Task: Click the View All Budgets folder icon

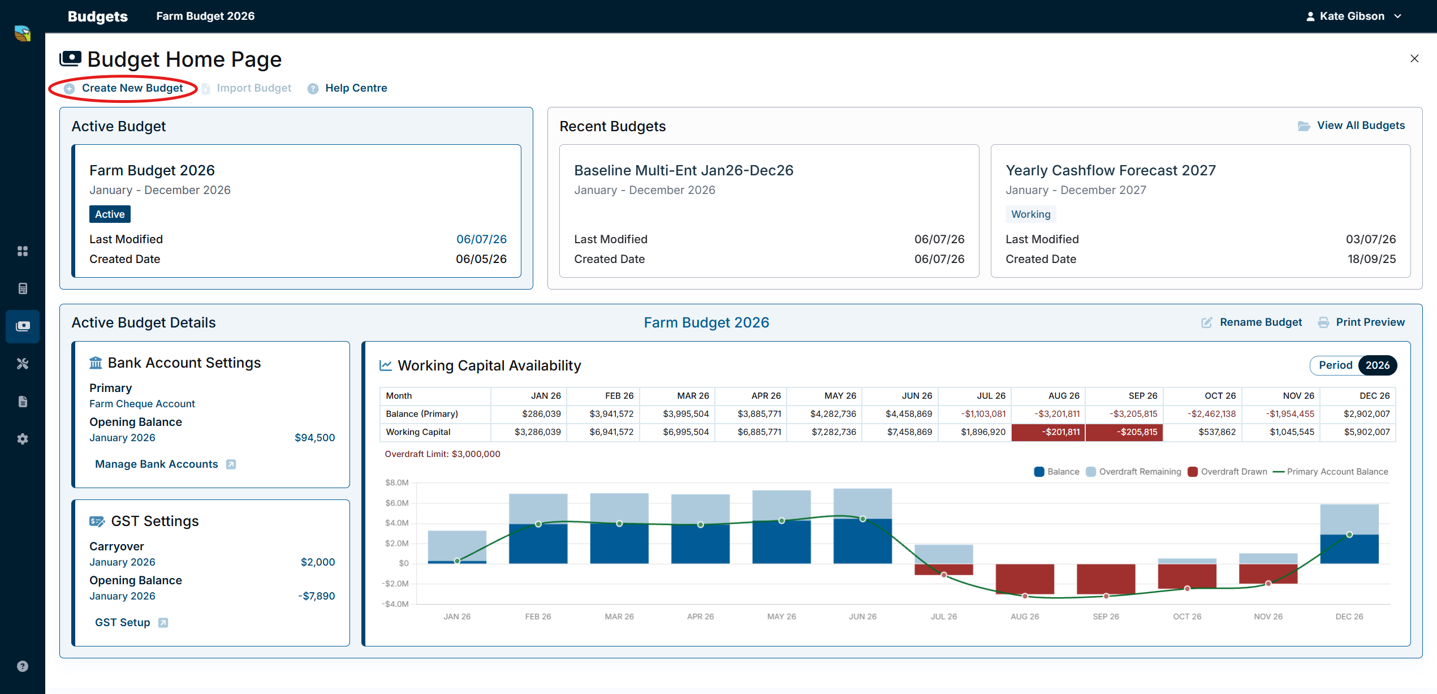Action: [1304, 126]
